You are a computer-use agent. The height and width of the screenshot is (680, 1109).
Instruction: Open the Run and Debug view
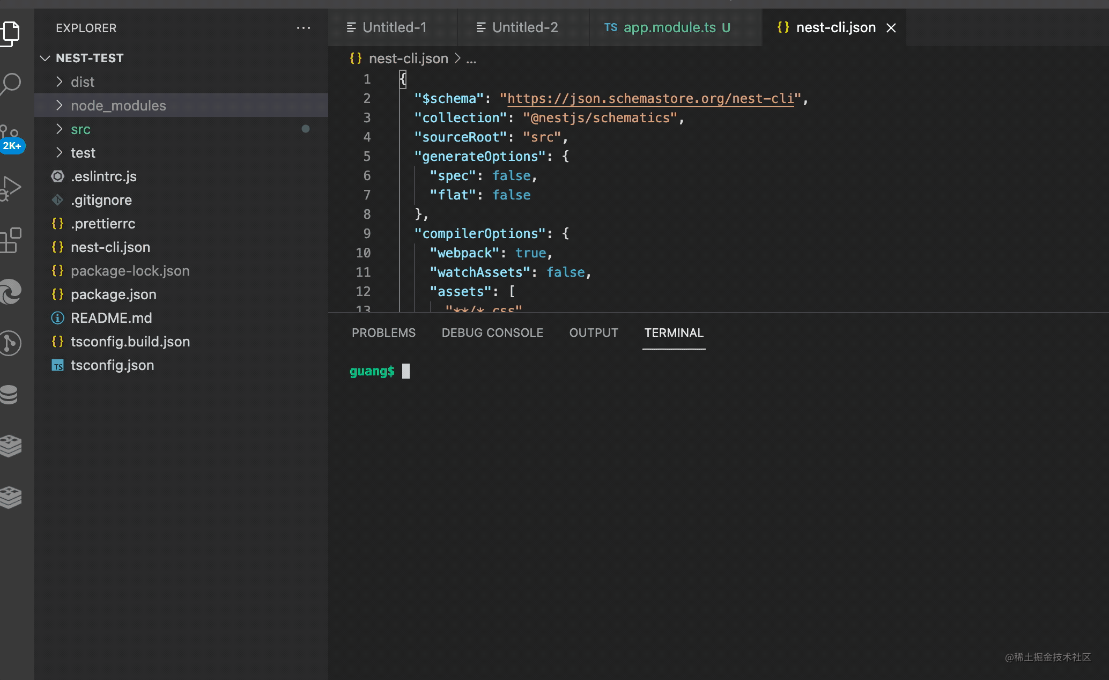(x=11, y=188)
